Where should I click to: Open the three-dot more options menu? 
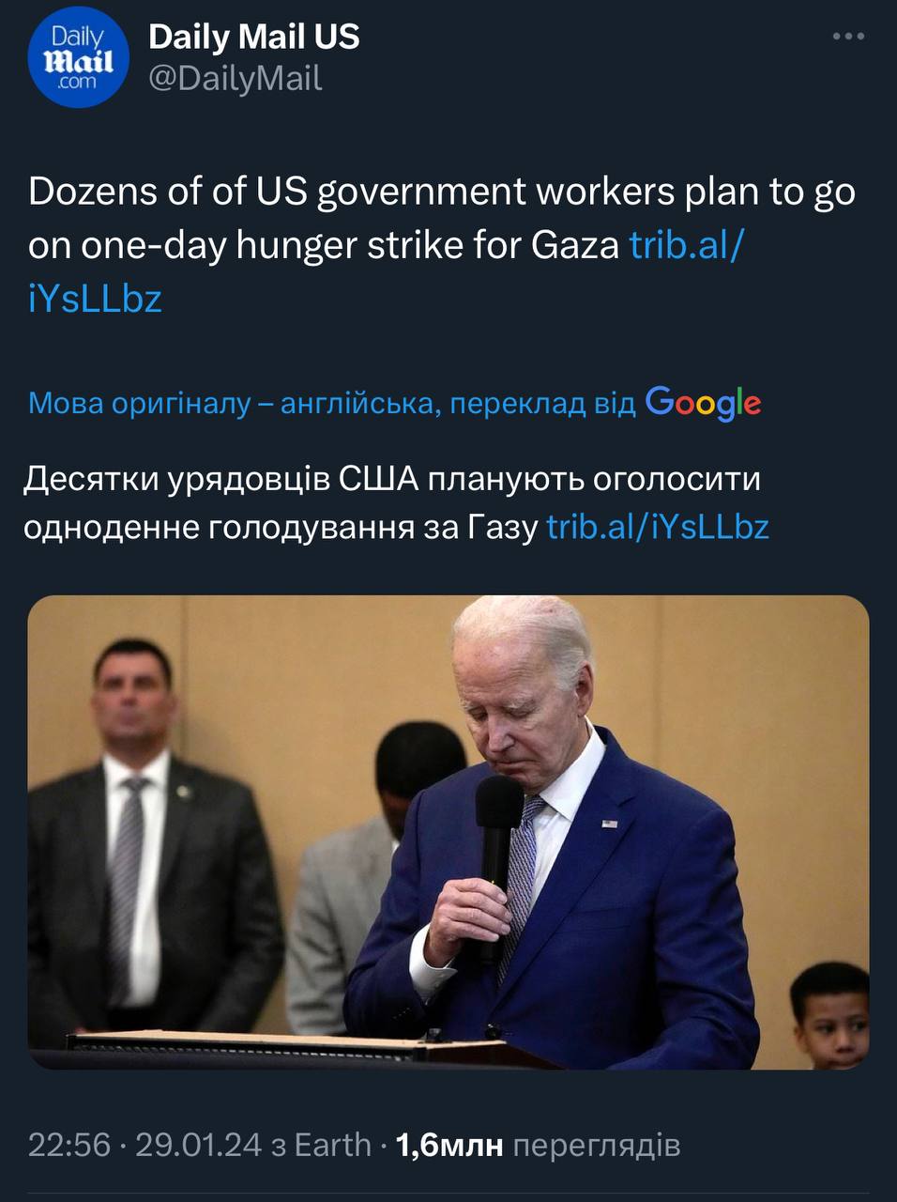(848, 37)
